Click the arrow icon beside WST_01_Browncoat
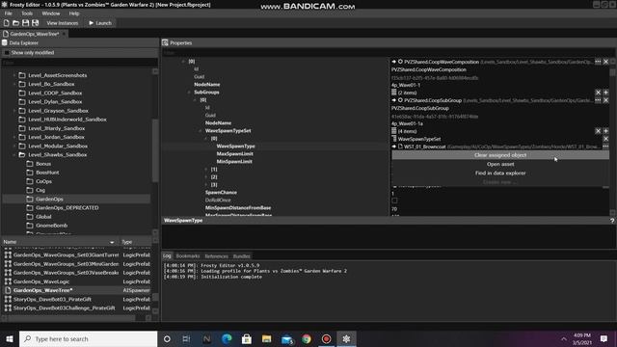The image size is (617, 347). tap(393, 147)
